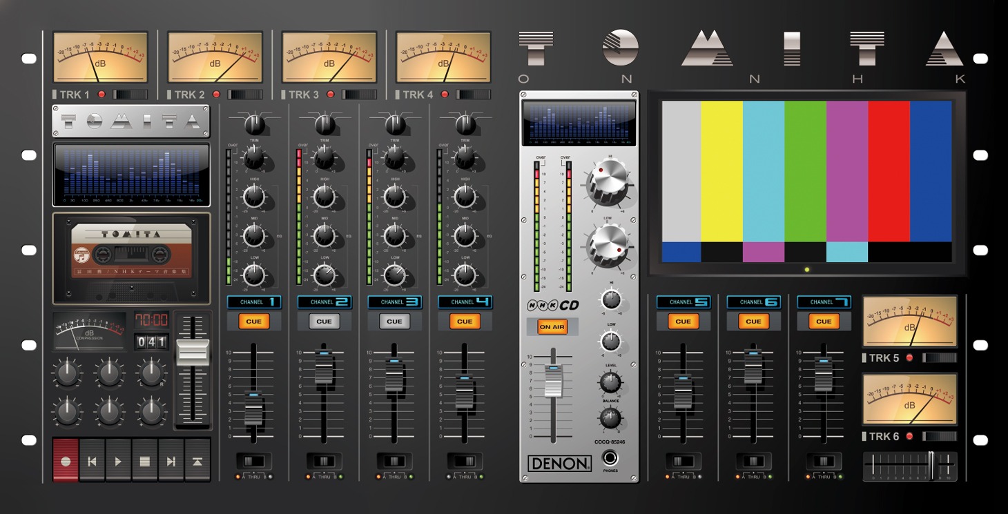Viewport: 1008px width, 514px height.
Task: Click the skip-to-start transport button
Action: pyautogui.click(x=92, y=460)
